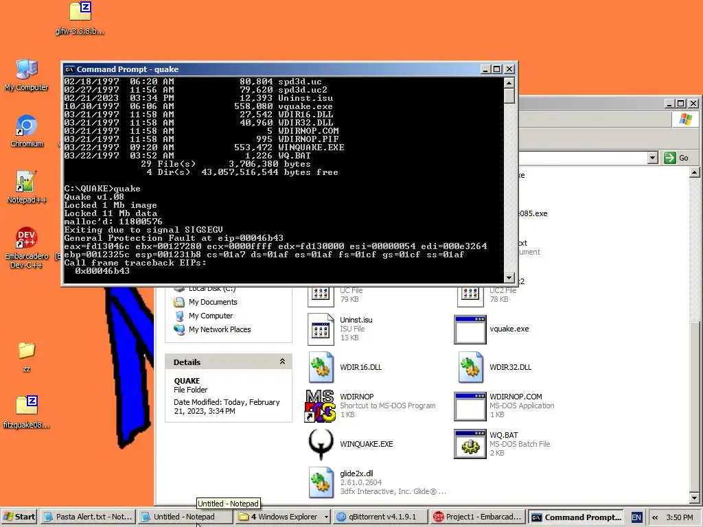The image size is (703, 527).
Task: Click the Command Prompt title bar icon
Action: click(x=69, y=69)
